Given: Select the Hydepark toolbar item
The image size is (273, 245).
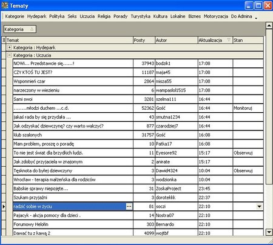Looking at the screenshot, I should tap(37, 16).
